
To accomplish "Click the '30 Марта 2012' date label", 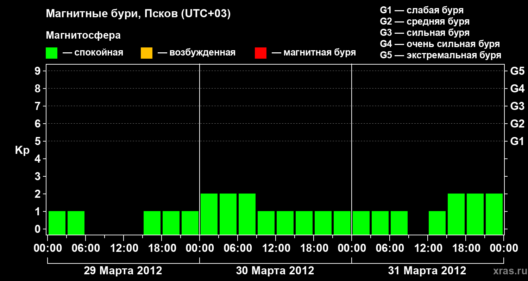I will (x=275, y=271).
